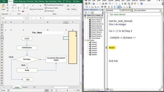Click the Save icon in VBA toolbar
164x92 pixels.
tap(94, 4)
